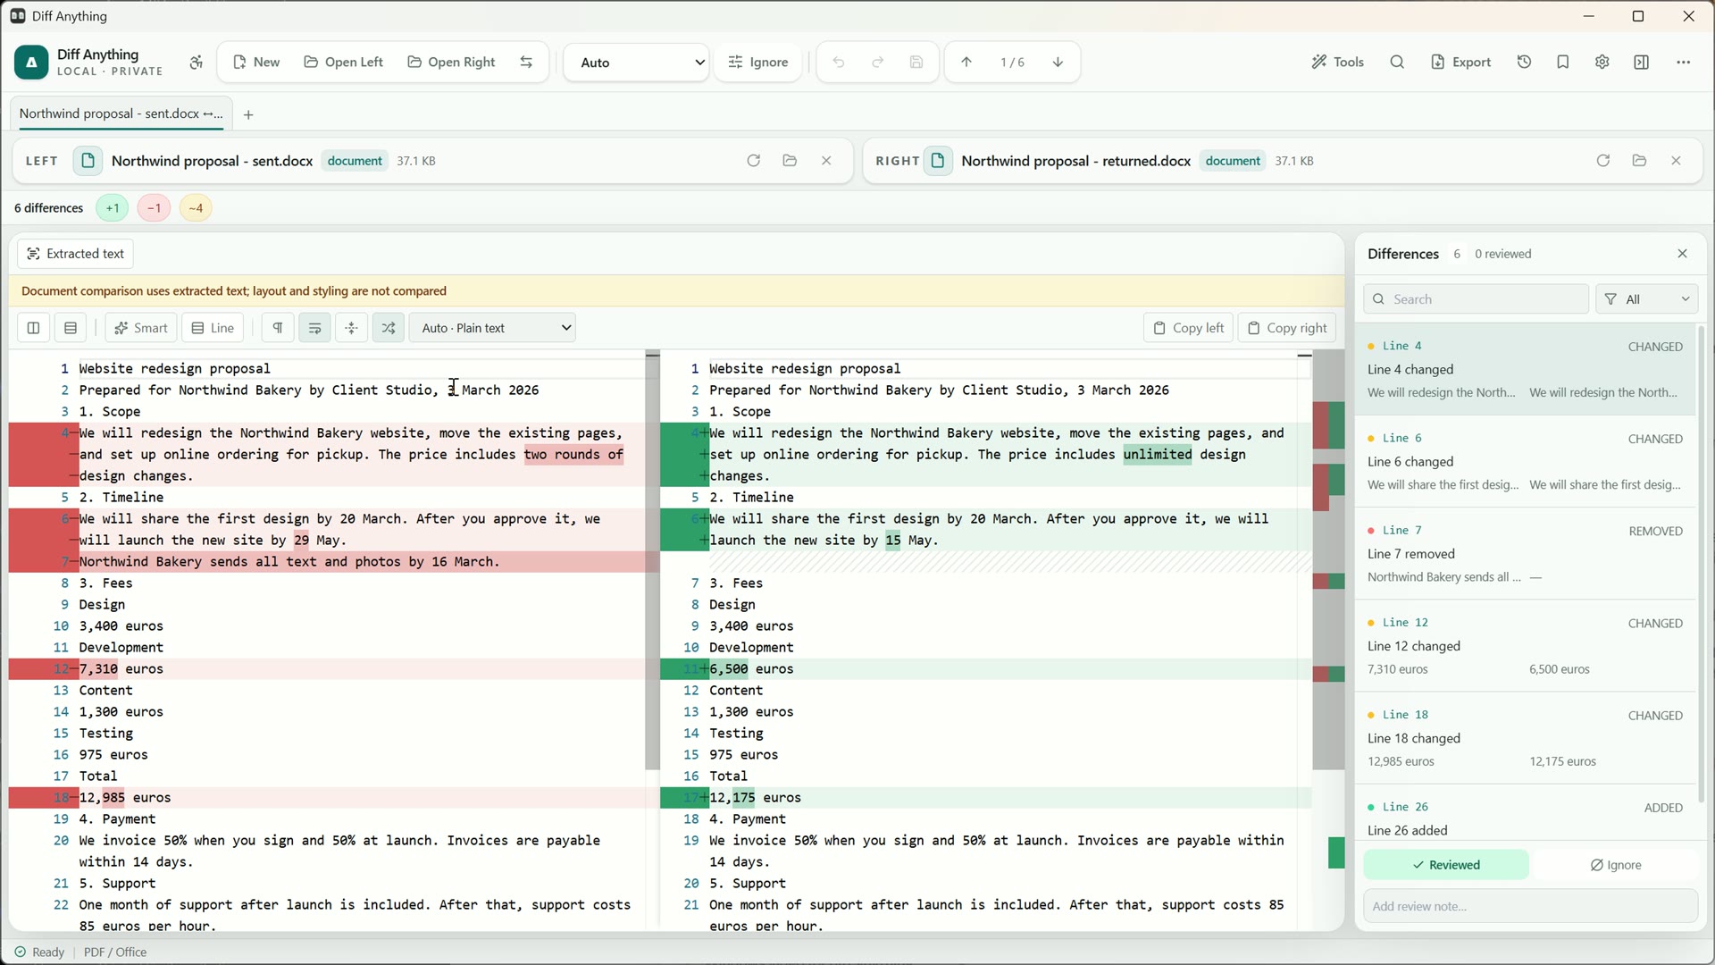Select Line diff mode
This screenshot has width=1715, height=965.
point(213,328)
